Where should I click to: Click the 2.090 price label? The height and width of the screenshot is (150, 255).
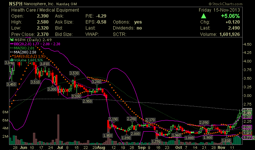(204, 123)
